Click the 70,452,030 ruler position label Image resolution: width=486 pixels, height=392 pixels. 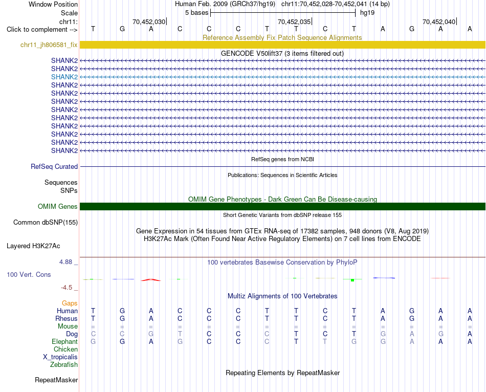tap(149, 21)
